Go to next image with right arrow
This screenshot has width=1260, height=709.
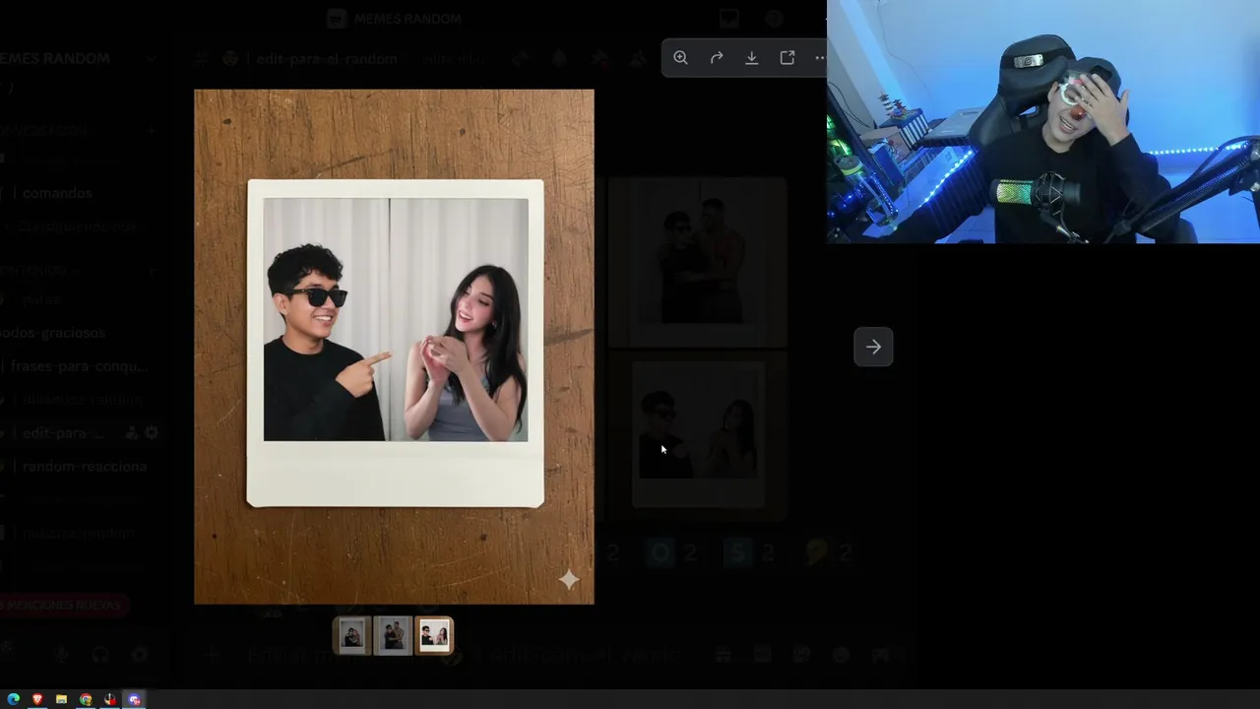click(873, 347)
